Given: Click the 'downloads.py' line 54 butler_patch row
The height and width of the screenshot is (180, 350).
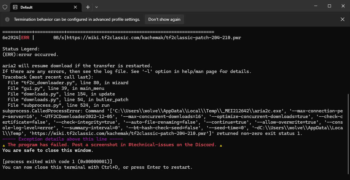Looking at the screenshot, I should coord(68,100).
